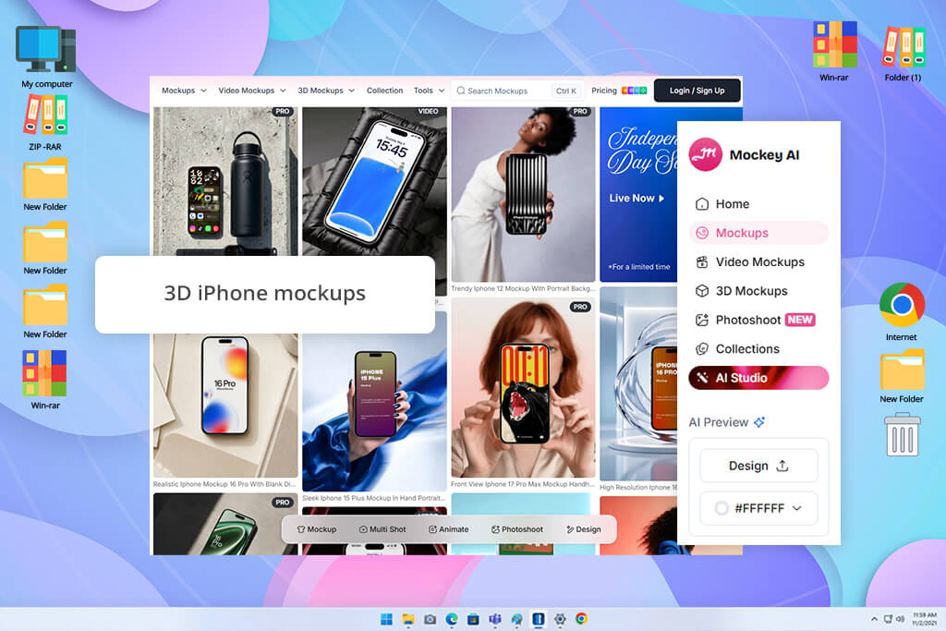Select Design in the bottom toolbar
Screen dimensions: 946x631
584,529
